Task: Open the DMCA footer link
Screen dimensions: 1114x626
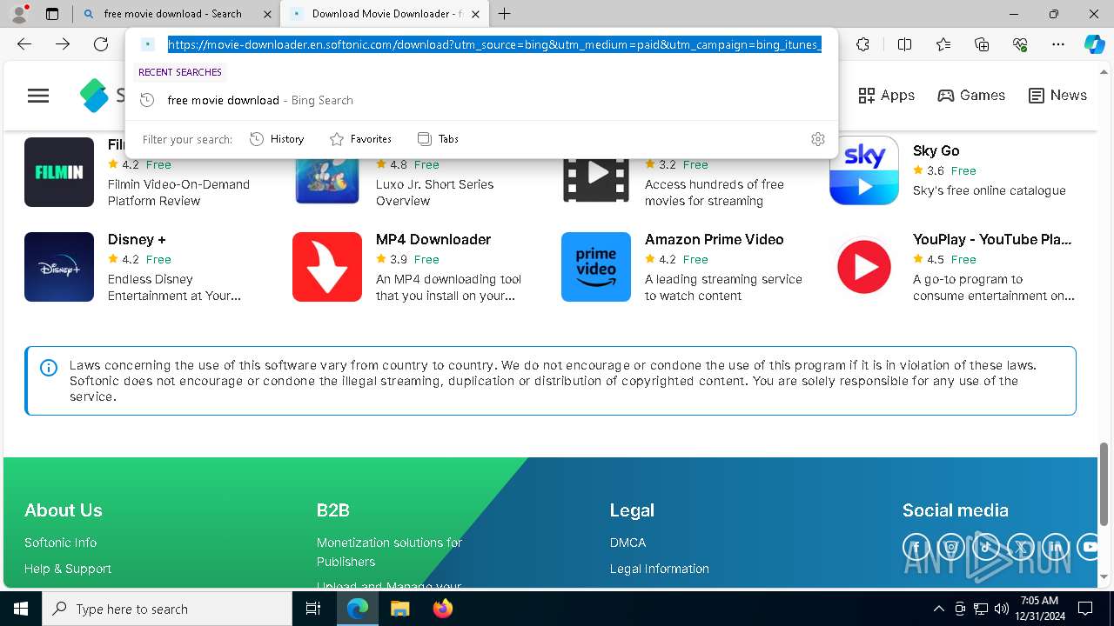Action: [628, 543]
